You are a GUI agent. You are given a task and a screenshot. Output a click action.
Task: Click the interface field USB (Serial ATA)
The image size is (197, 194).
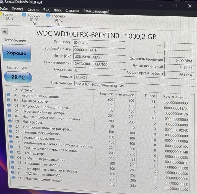click(100, 57)
